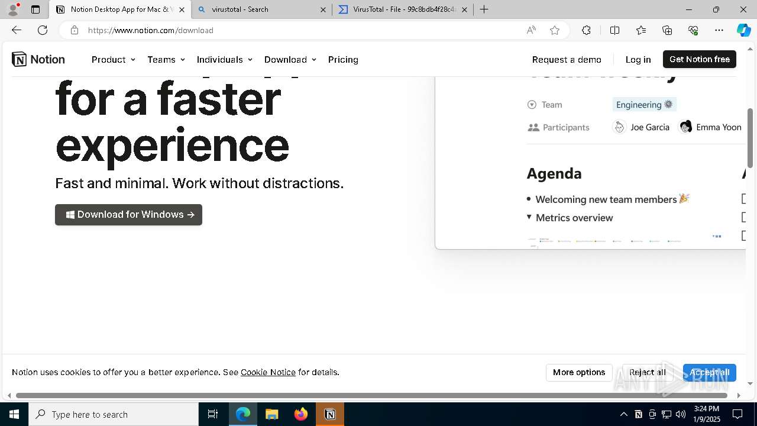Click Log in link
The height and width of the screenshot is (426, 757).
coord(638,59)
